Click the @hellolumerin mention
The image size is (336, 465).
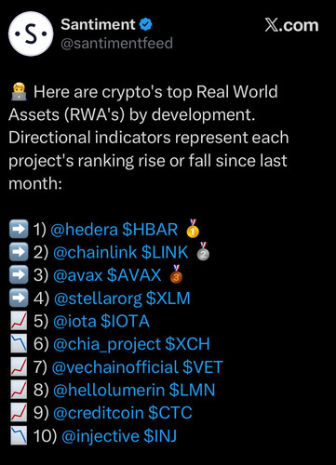[109, 390]
